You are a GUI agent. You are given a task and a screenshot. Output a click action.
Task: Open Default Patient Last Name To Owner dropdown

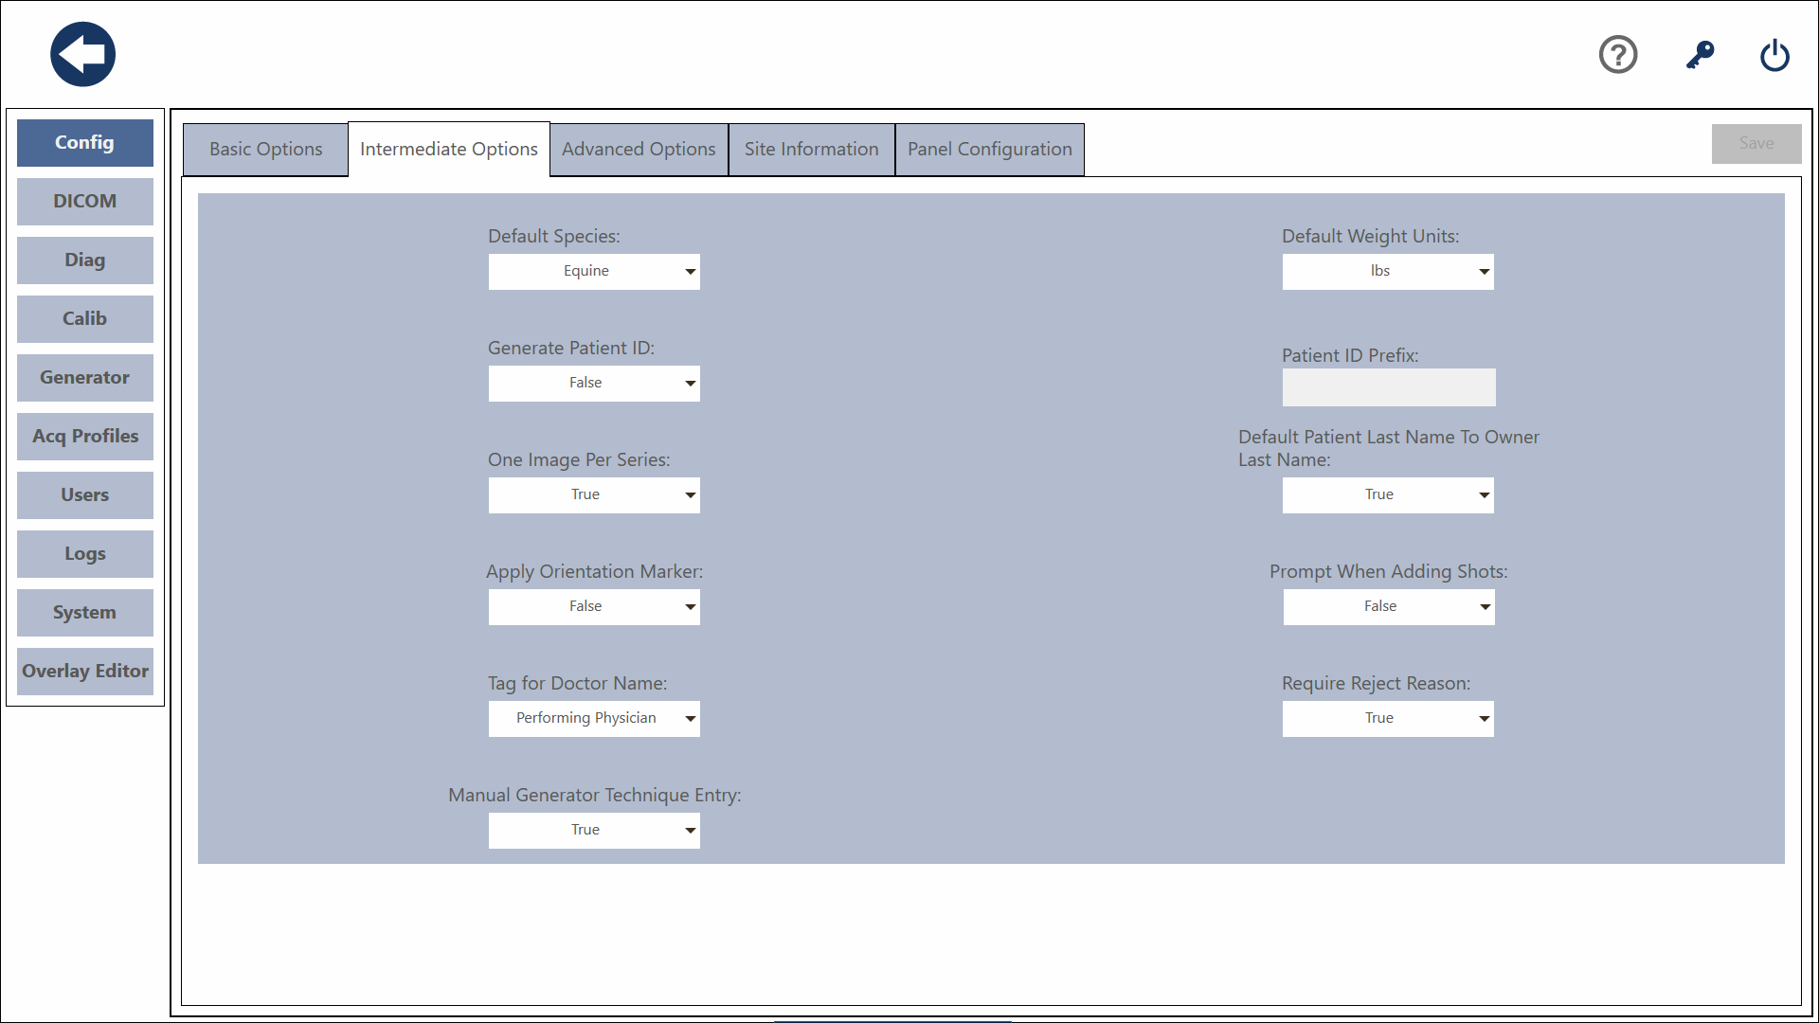tap(1388, 495)
